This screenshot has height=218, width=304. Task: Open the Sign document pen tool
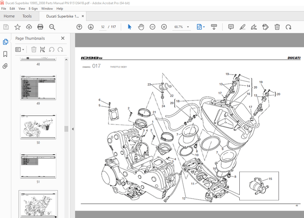tap(254, 27)
